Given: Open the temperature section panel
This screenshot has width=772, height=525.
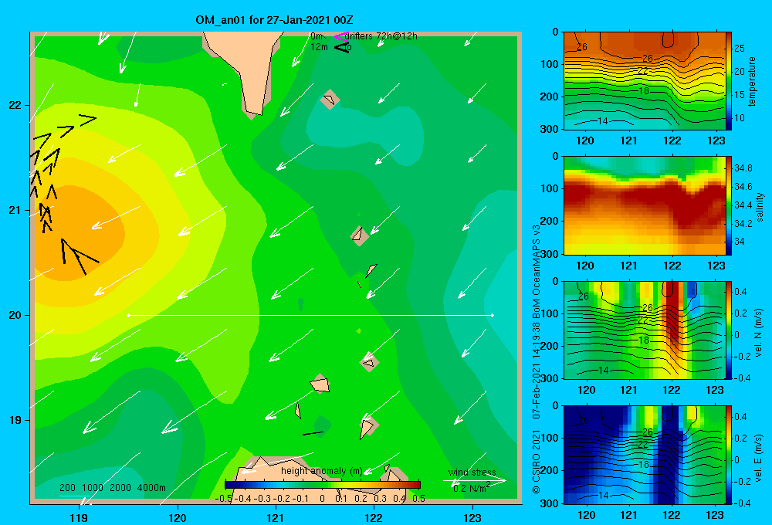Looking at the screenshot, I should point(645,81).
